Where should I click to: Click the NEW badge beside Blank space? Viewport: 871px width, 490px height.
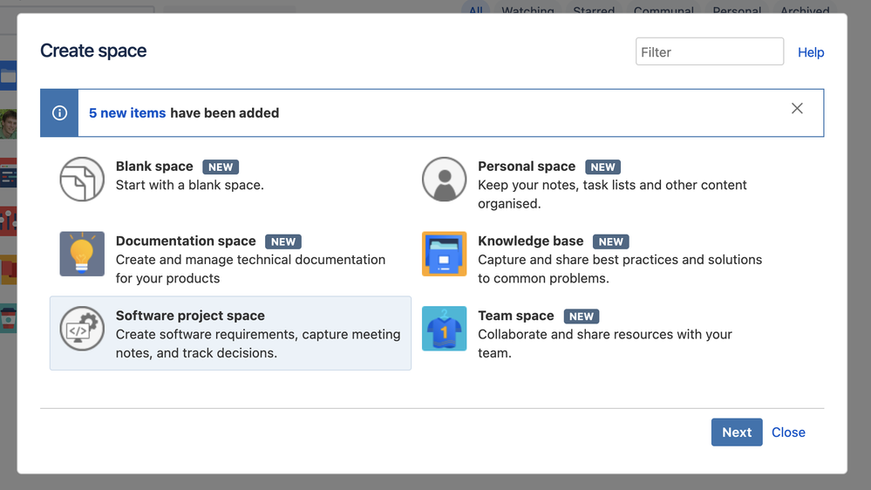click(x=221, y=167)
